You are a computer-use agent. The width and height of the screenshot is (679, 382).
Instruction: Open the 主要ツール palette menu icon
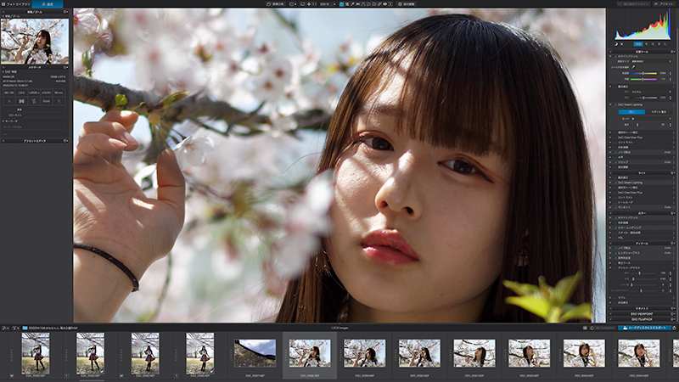pyautogui.click(x=672, y=52)
